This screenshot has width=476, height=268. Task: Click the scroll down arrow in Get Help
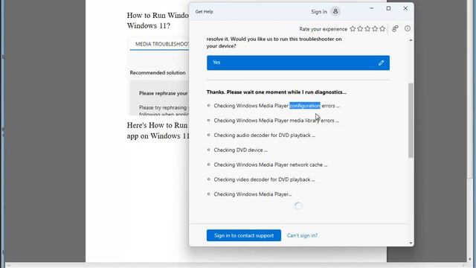(x=411, y=243)
